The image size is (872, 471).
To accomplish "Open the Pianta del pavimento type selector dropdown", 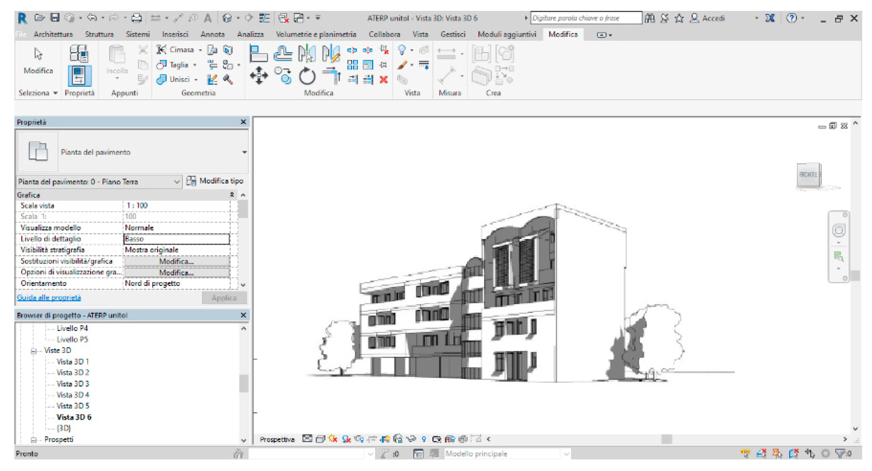I will 244,152.
